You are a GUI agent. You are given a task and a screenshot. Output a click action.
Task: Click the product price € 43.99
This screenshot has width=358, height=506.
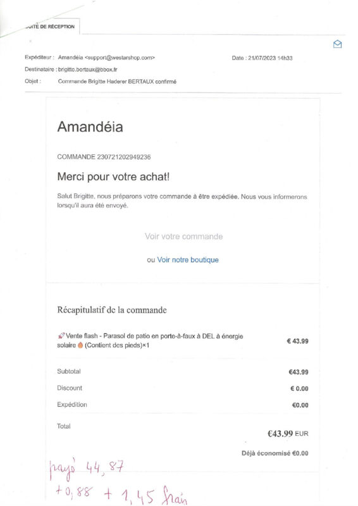pos(298,341)
